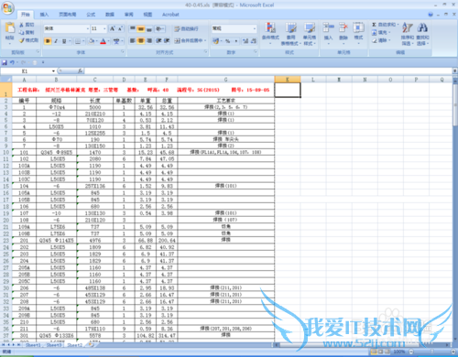
Task: Switch to Acrobat ribbon tab
Action: tap(170, 15)
